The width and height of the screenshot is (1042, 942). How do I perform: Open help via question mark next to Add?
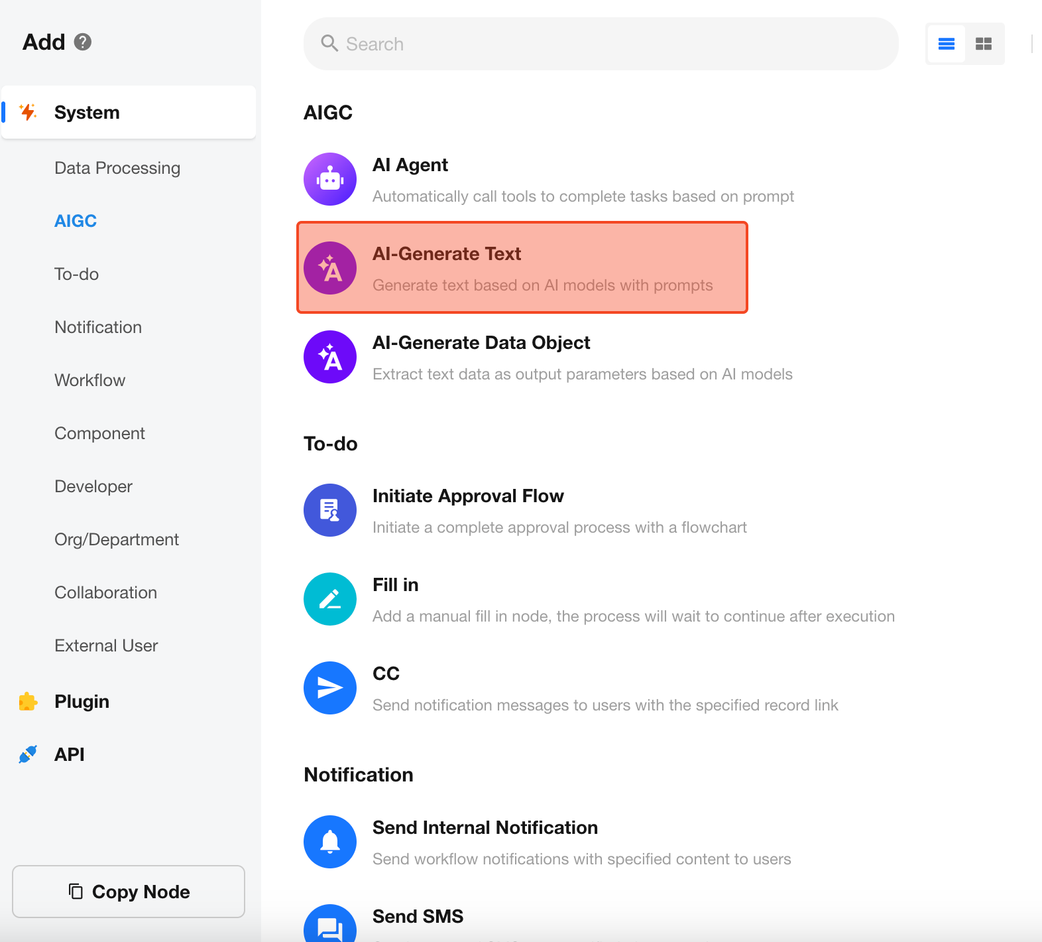pos(83,42)
